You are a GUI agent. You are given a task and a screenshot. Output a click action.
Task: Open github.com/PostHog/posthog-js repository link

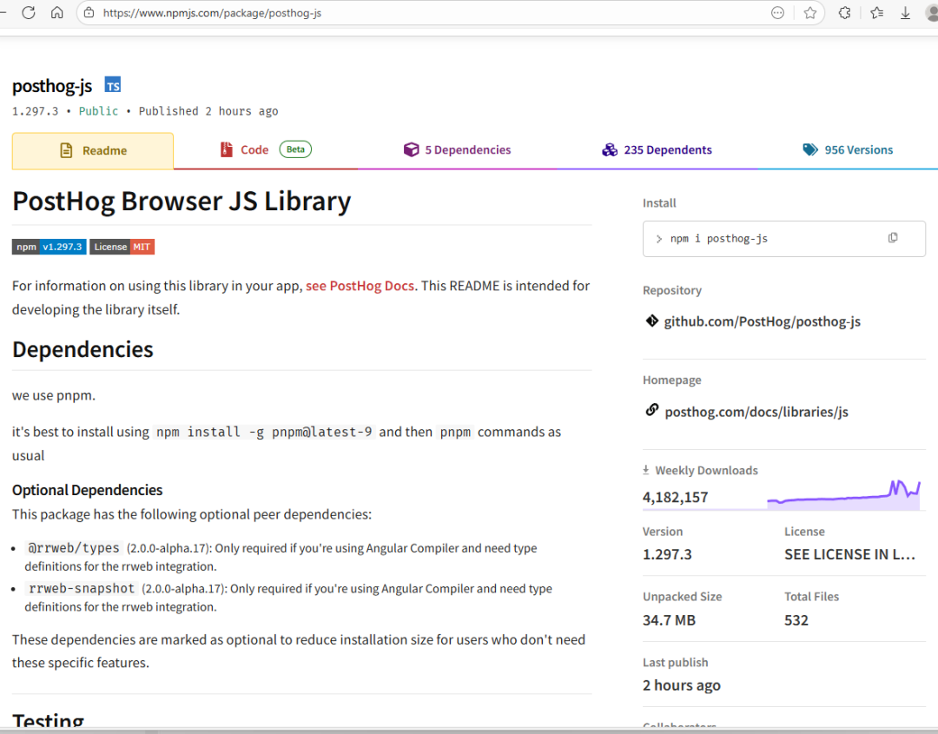763,322
